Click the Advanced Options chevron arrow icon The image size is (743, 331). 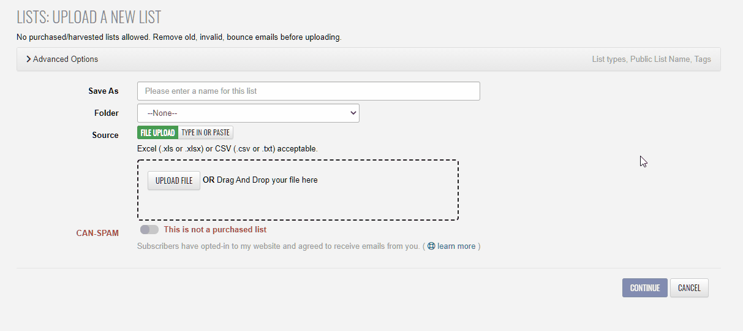click(29, 59)
